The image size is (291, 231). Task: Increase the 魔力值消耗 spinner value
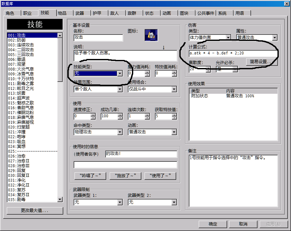click(147, 72)
